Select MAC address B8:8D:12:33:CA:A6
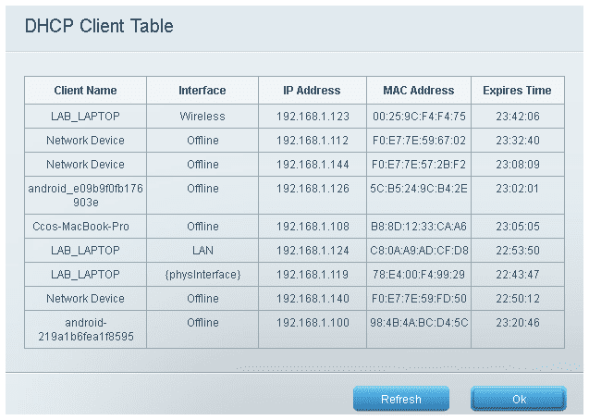This screenshot has height=420, width=589. [x=419, y=226]
